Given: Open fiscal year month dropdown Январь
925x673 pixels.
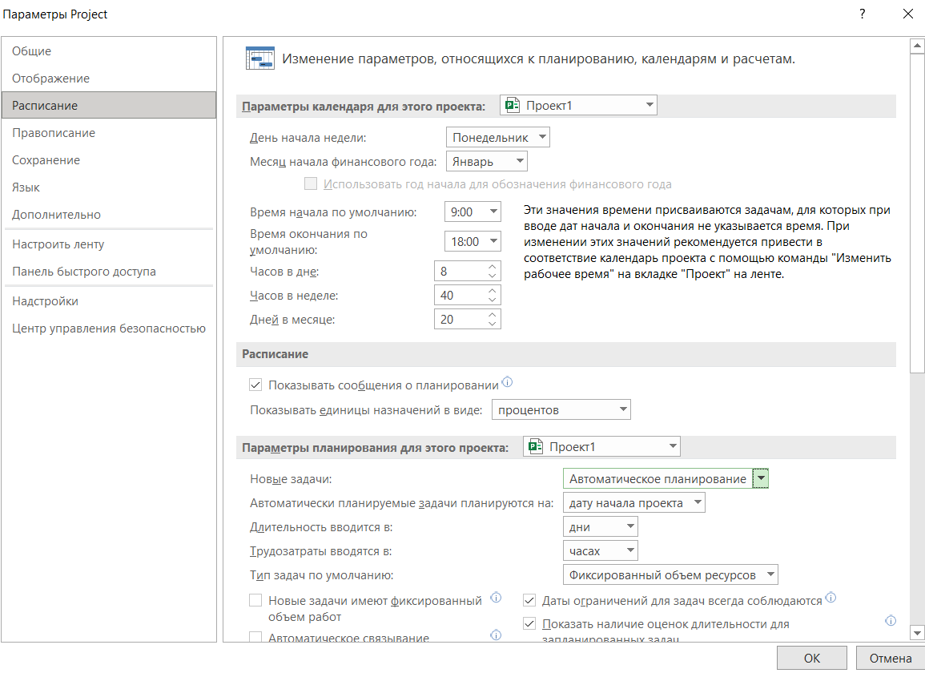Looking at the screenshot, I should click(487, 161).
